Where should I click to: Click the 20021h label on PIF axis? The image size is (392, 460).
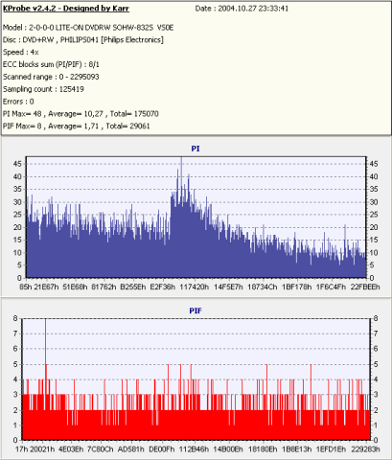(42, 449)
